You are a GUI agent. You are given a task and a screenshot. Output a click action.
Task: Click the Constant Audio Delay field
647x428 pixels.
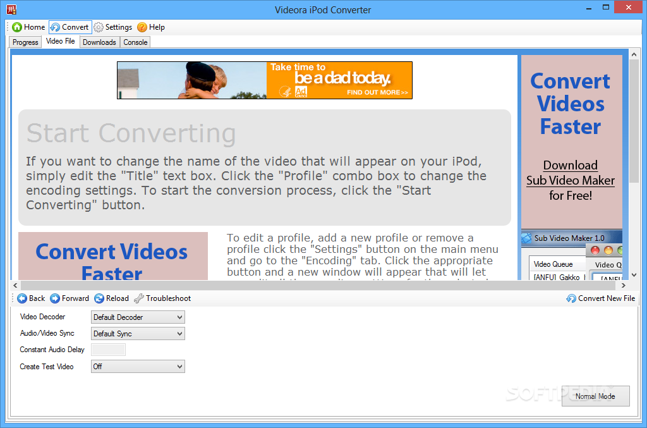click(x=108, y=350)
